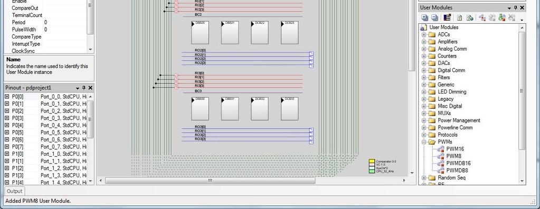The image size is (540, 209).
Task: Click the yellow Comparator 0-3 legend swatch
Action: [372, 161]
